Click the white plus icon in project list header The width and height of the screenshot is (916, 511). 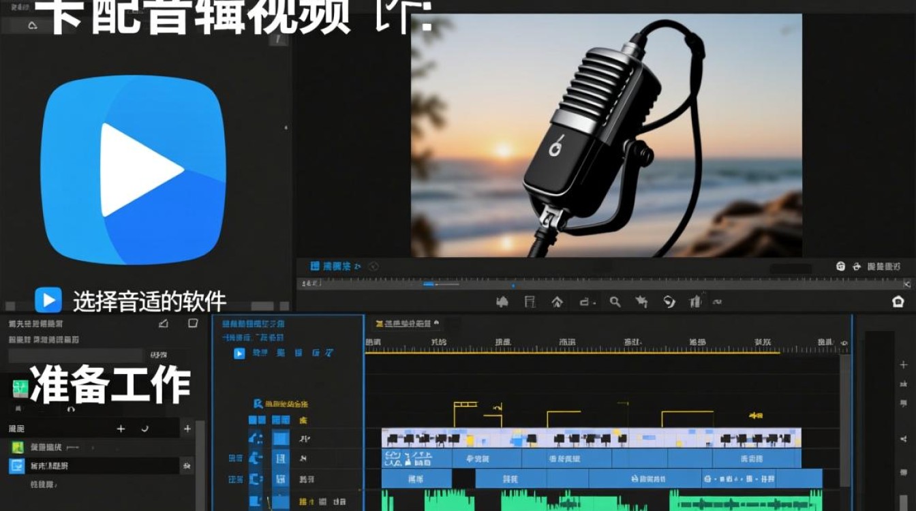(x=121, y=429)
